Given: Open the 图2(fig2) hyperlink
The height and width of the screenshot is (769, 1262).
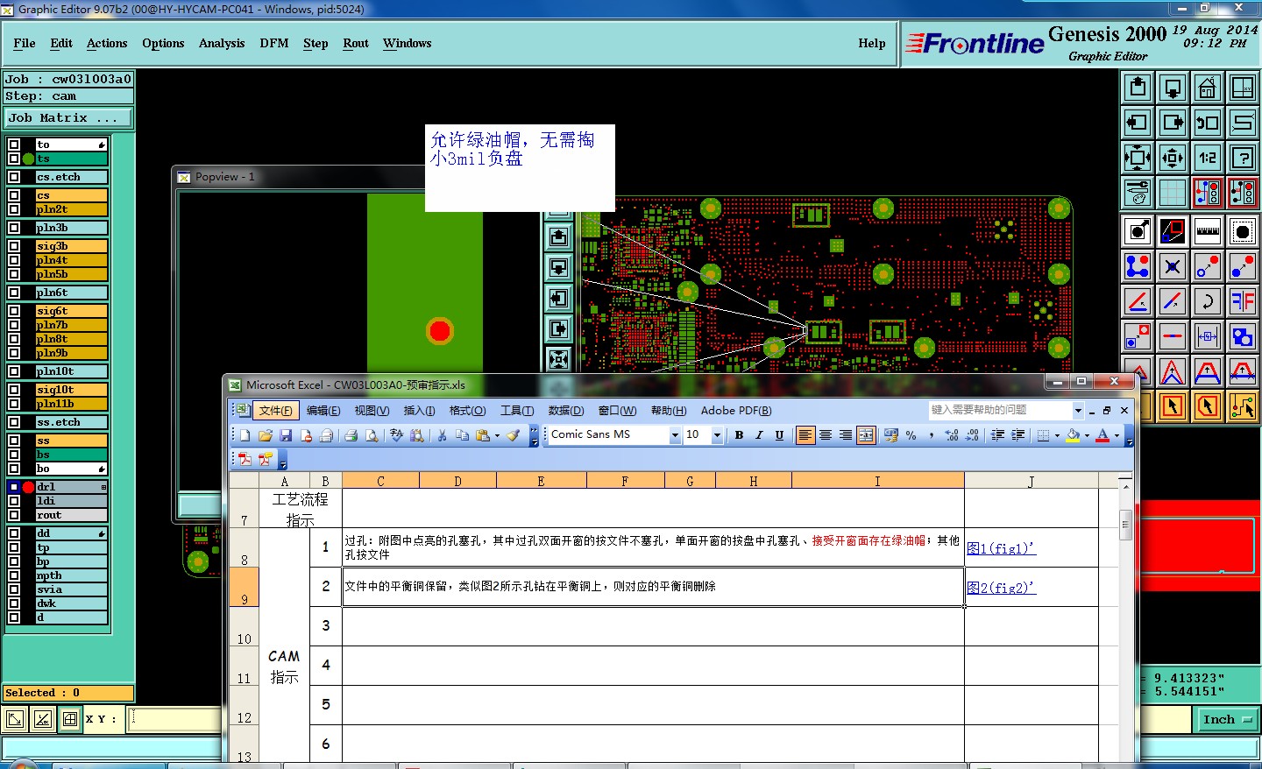Looking at the screenshot, I should tap(1001, 588).
